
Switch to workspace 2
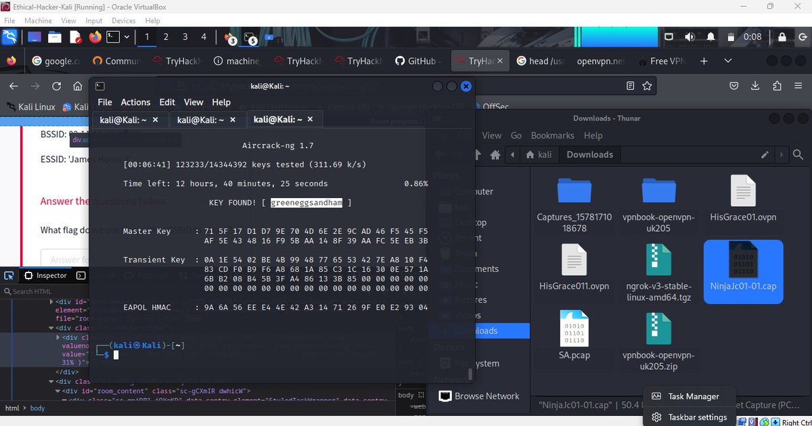tap(166, 37)
